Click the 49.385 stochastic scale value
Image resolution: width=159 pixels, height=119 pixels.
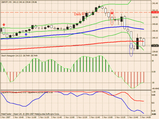tap(154, 55)
